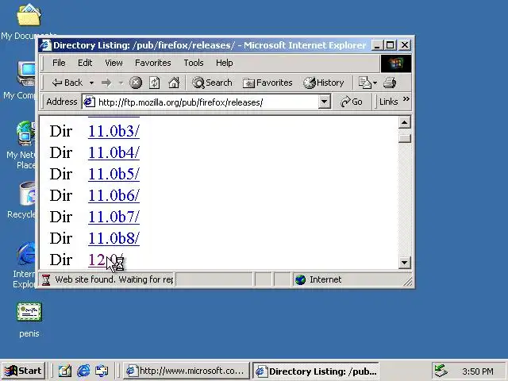Open the Favorites menu

(x=153, y=63)
